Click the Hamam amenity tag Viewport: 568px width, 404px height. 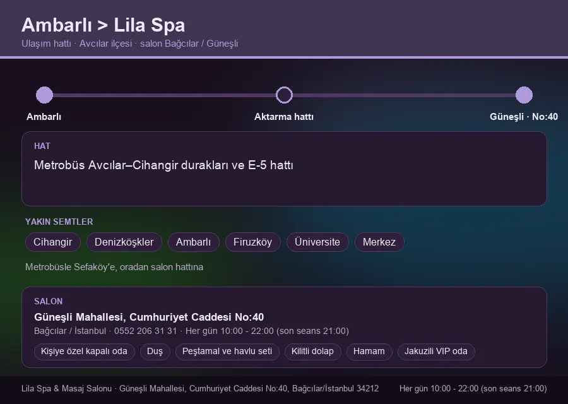[369, 352]
